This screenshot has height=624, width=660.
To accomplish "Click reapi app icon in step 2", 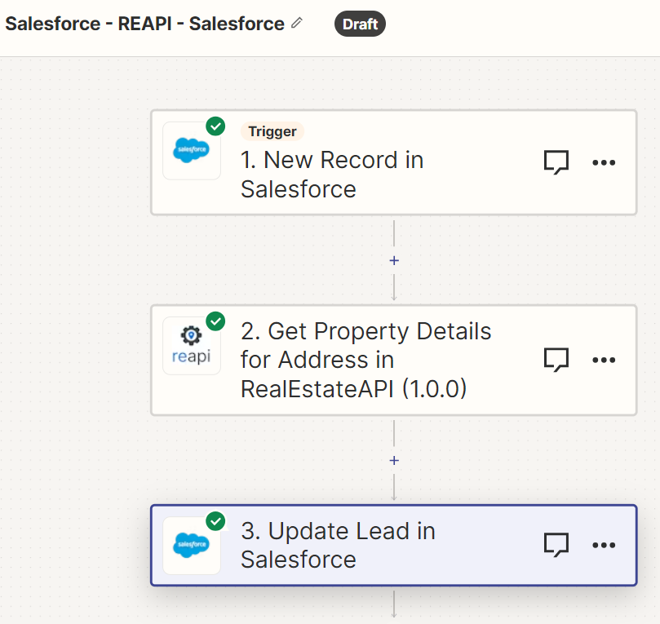I will point(192,346).
